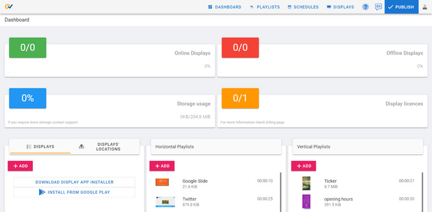The image size is (432, 212).
Task: Open the user account profile icon
Action: click(x=424, y=7)
